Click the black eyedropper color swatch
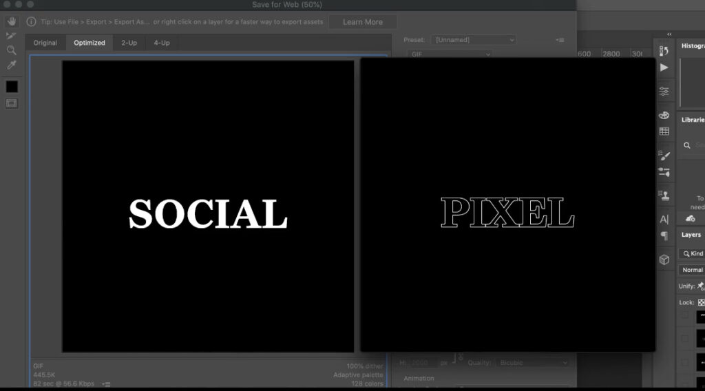This screenshot has width=705, height=391. click(12, 87)
